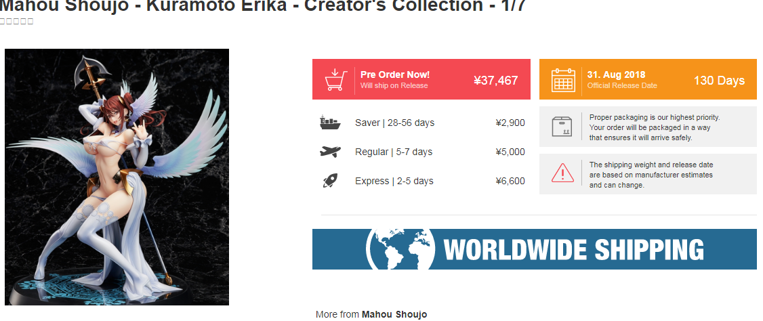Click the proper packaging notice box

648,127
